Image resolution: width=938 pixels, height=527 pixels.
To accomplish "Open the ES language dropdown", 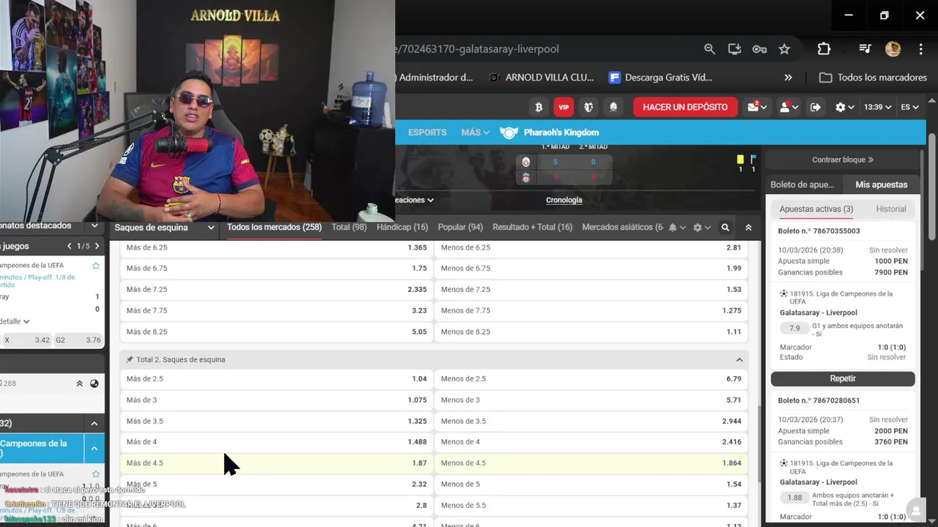I will tap(909, 107).
